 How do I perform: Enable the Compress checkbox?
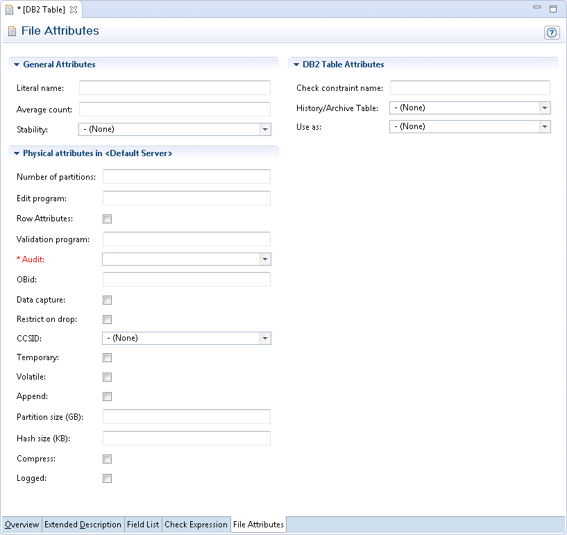(x=107, y=459)
